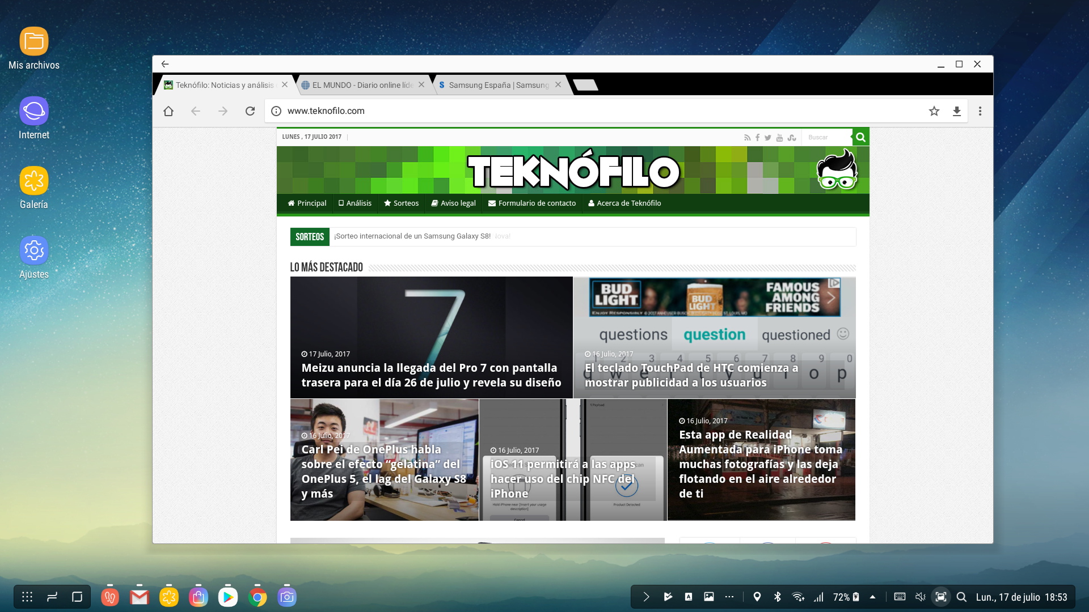Open Google Play Store in taskbar
This screenshot has height=612, width=1089.
point(228,597)
